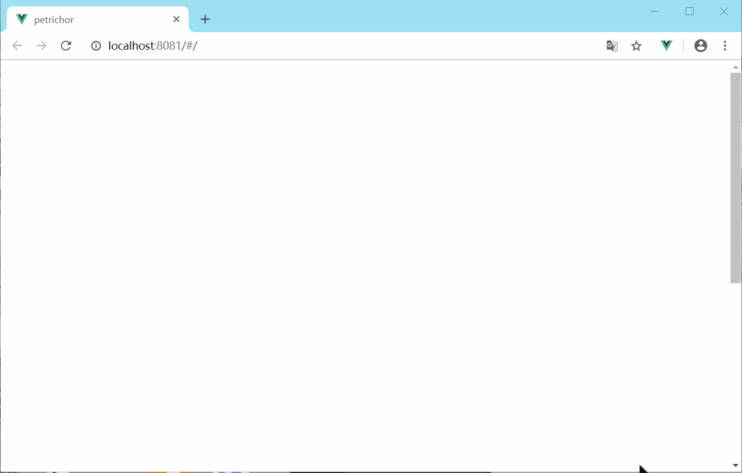Screen dimensions: 742x473
Task: Open the Vue devtools extension icon
Action: tap(667, 45)
